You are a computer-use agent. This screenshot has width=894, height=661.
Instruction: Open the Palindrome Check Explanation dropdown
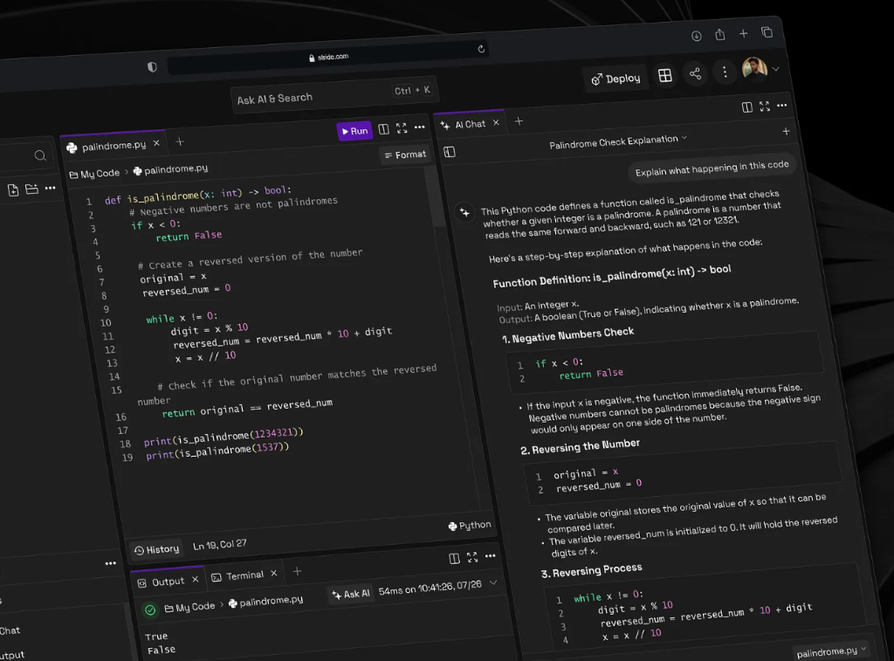tap(618, 141)
